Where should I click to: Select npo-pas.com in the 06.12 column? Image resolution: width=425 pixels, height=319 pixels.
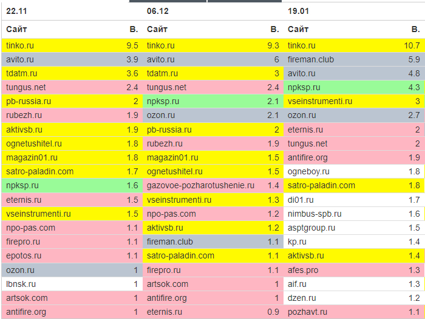tap(171, 214)
